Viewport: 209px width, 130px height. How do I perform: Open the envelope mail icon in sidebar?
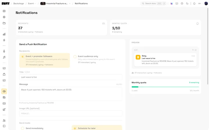pos(4,103)
